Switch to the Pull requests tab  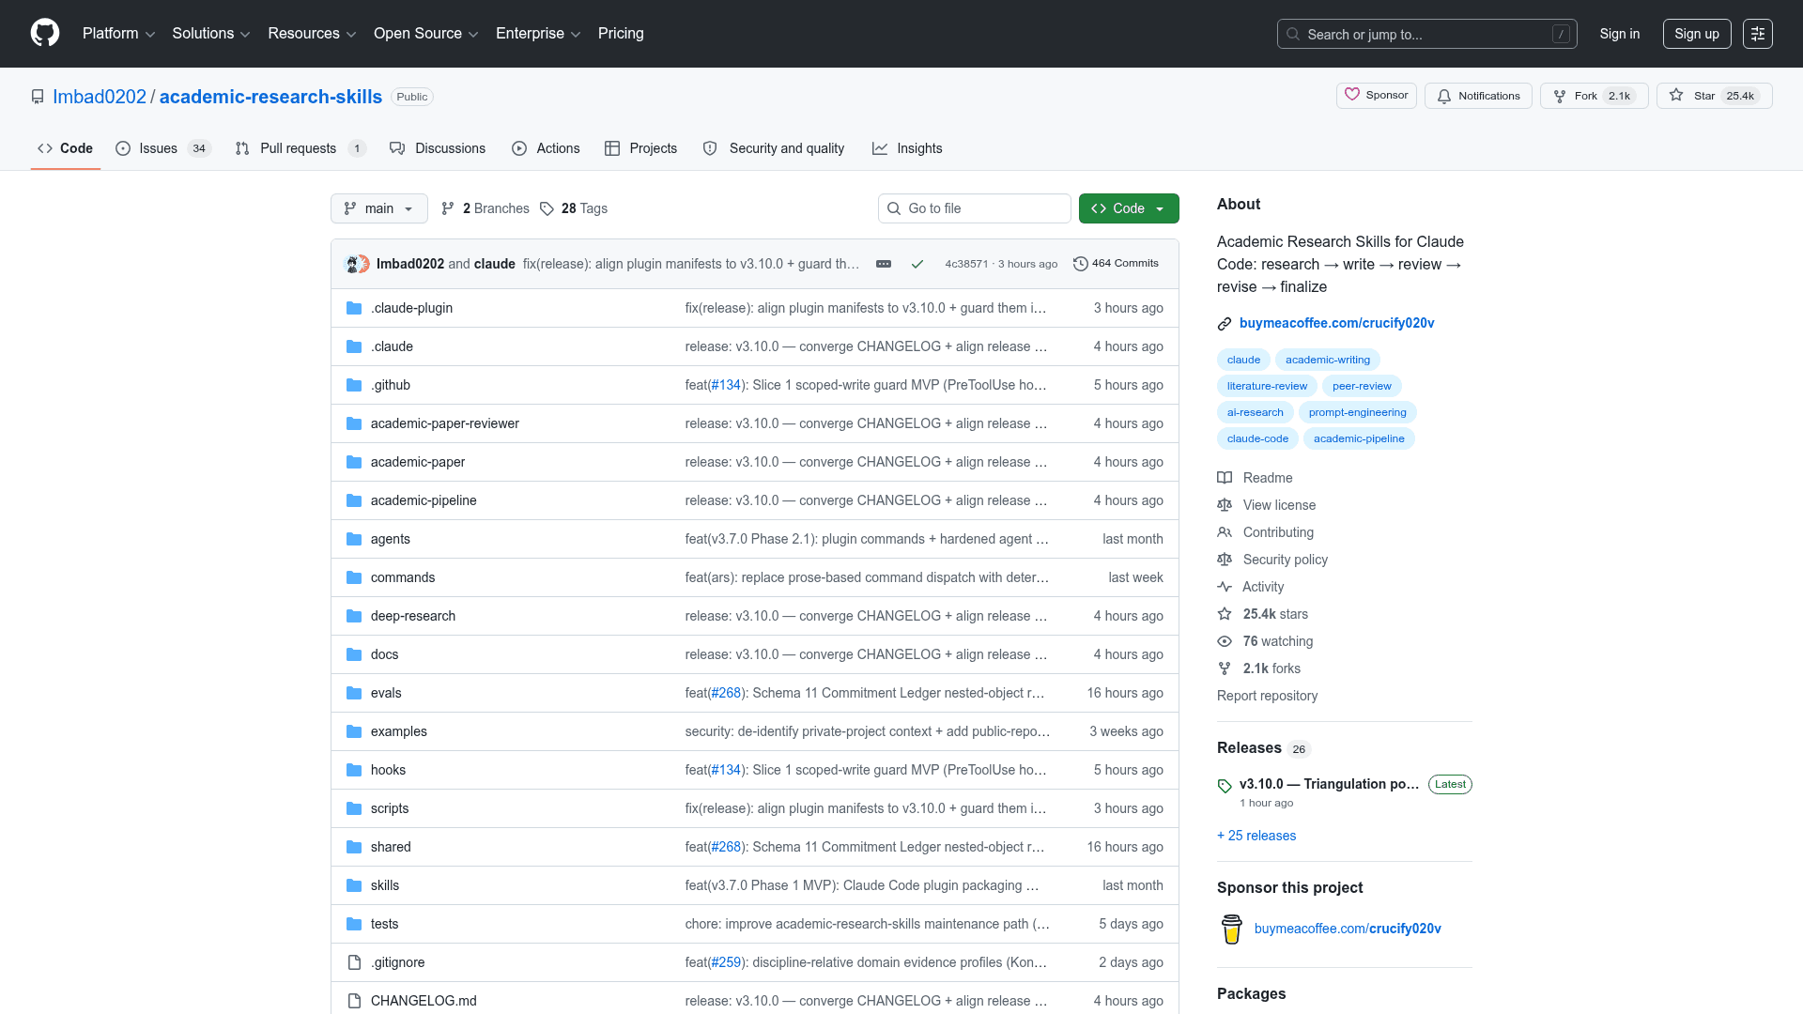(x=300, y=148)
